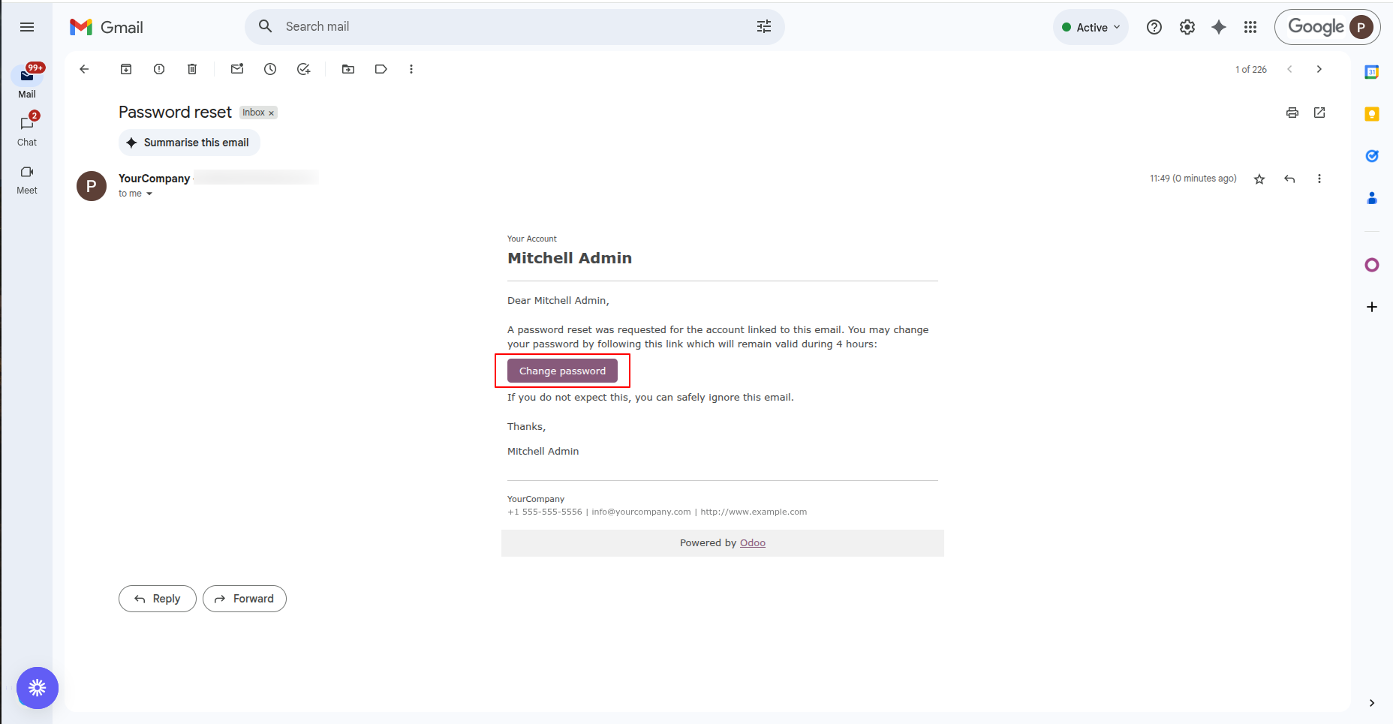Open toolbar More options menu
This screenshot has height=724, width=1393.
(x=411, y=69)
